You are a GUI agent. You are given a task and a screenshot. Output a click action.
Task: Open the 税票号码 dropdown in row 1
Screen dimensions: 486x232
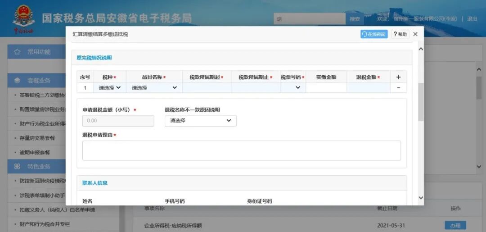pyautogui.click(x=293, y=88)
